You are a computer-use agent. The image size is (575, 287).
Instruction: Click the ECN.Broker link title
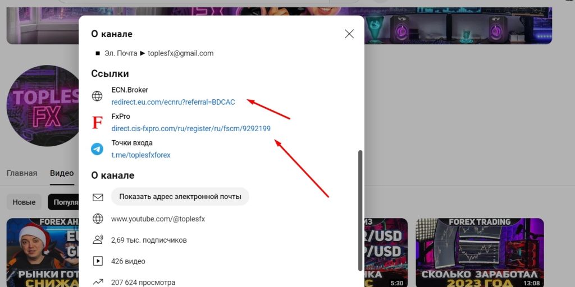130,90
